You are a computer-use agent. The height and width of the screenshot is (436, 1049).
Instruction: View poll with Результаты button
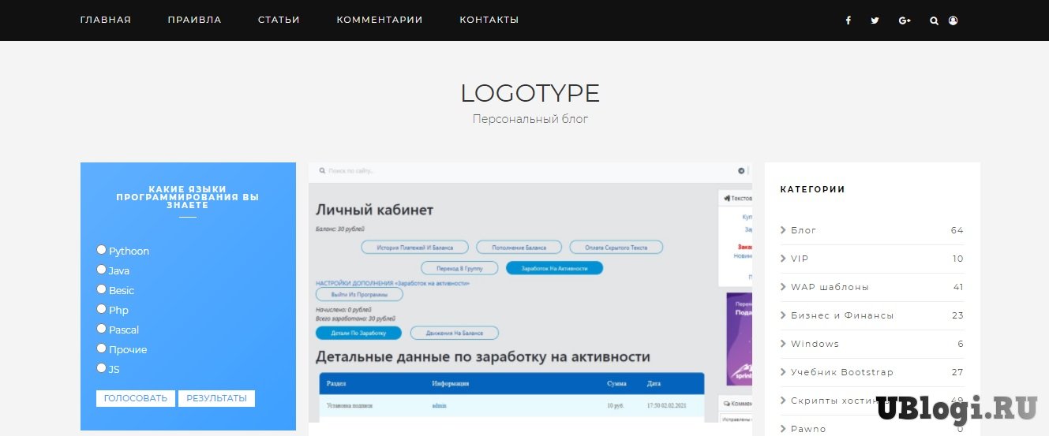(x=216, y=399)
